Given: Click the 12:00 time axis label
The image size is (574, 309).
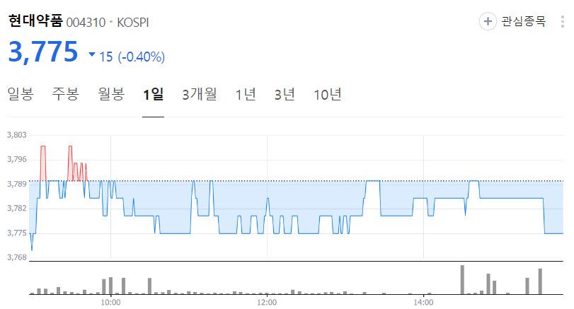Looking at the screenshot, I should [267, 303].
